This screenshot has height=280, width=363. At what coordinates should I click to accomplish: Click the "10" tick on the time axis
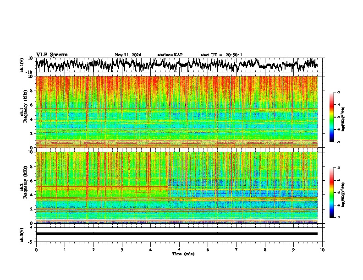pyautogui.click(x=322, y=250)
